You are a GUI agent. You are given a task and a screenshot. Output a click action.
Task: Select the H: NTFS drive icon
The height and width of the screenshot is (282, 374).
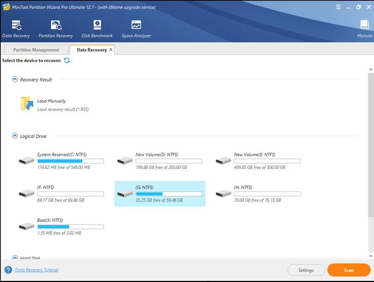point(223,193)
